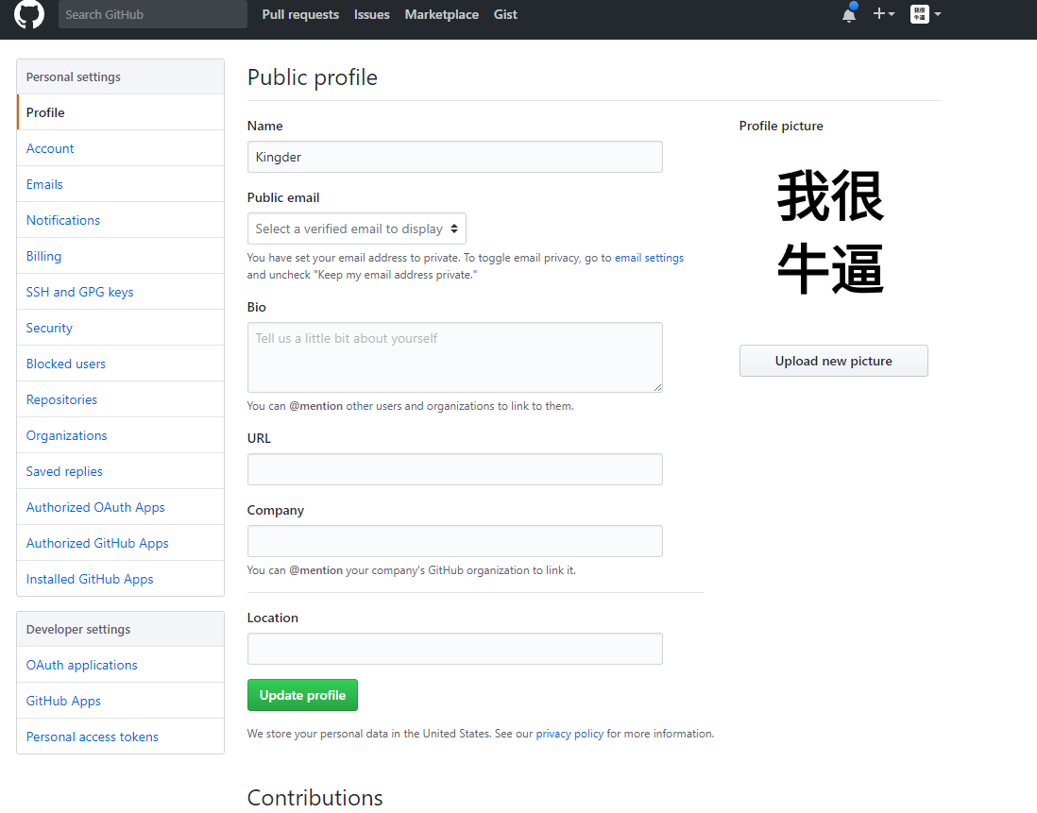Click the Developer settings sidebar header
The height and width of the screenshot is (813, 1037).
click(120, 629)
